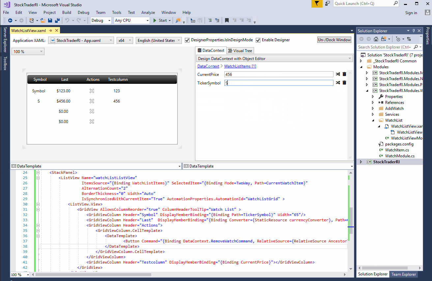Screen dimensions: 432x281
Task: Open the Application XAML dropdown
Action: (x=81, y=40)
